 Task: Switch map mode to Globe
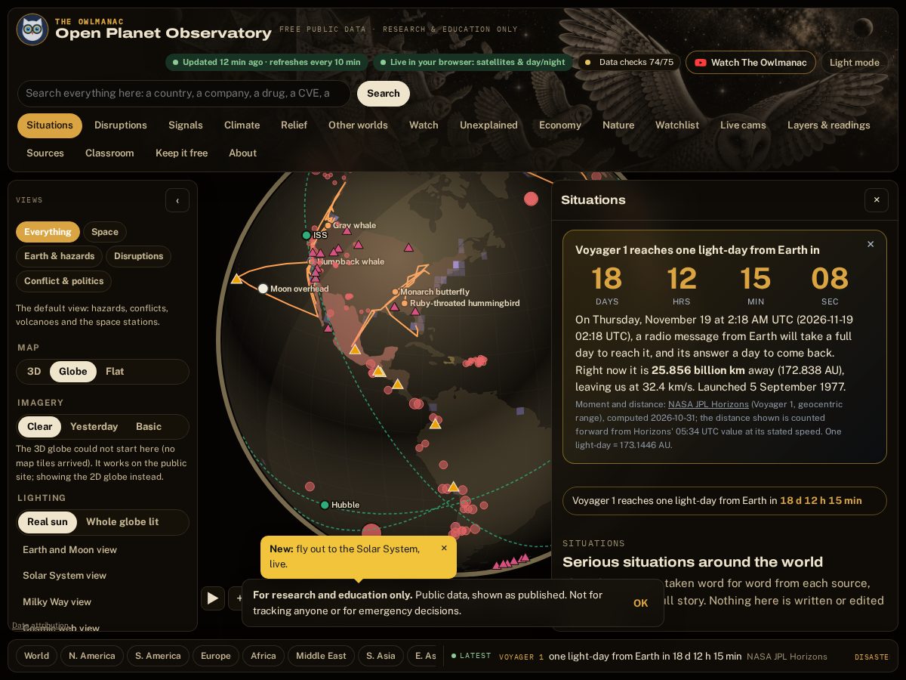point(73,371)
